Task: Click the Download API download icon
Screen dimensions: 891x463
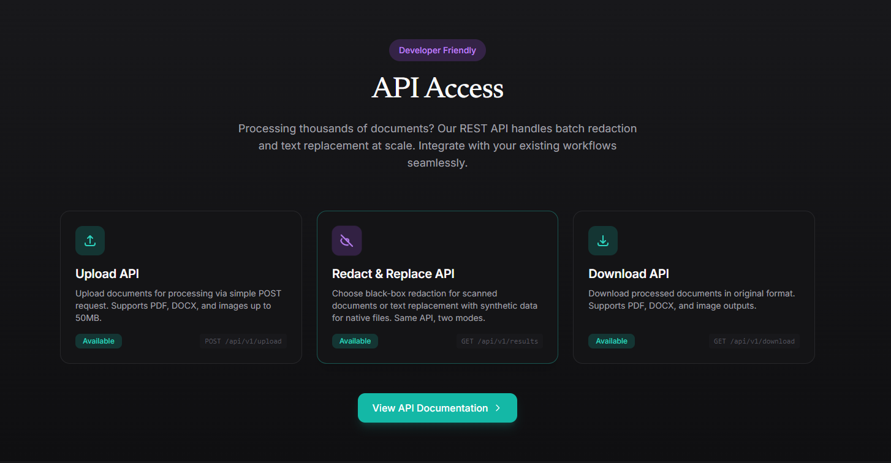Action: 602,241
